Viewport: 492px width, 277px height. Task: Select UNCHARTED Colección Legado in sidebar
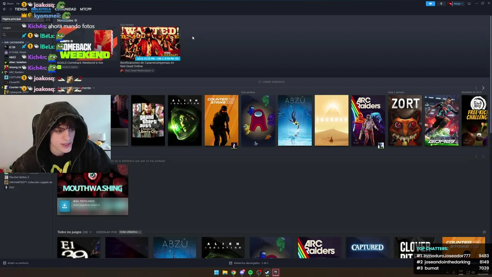point(28,182)
